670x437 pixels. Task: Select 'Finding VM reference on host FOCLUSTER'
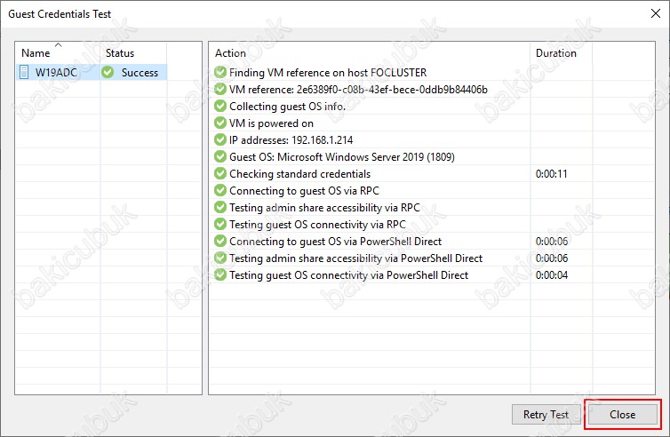click(x=328, y=73)
